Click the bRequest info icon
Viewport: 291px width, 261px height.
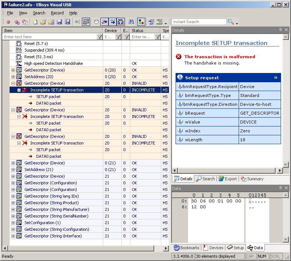point(180,112)
